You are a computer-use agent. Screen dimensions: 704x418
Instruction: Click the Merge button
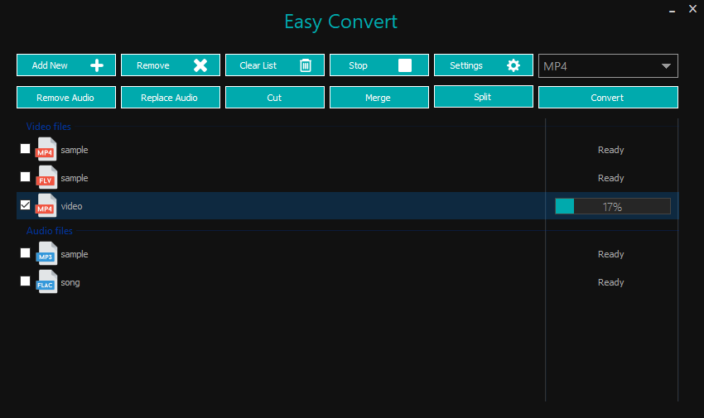click(379, 98)
